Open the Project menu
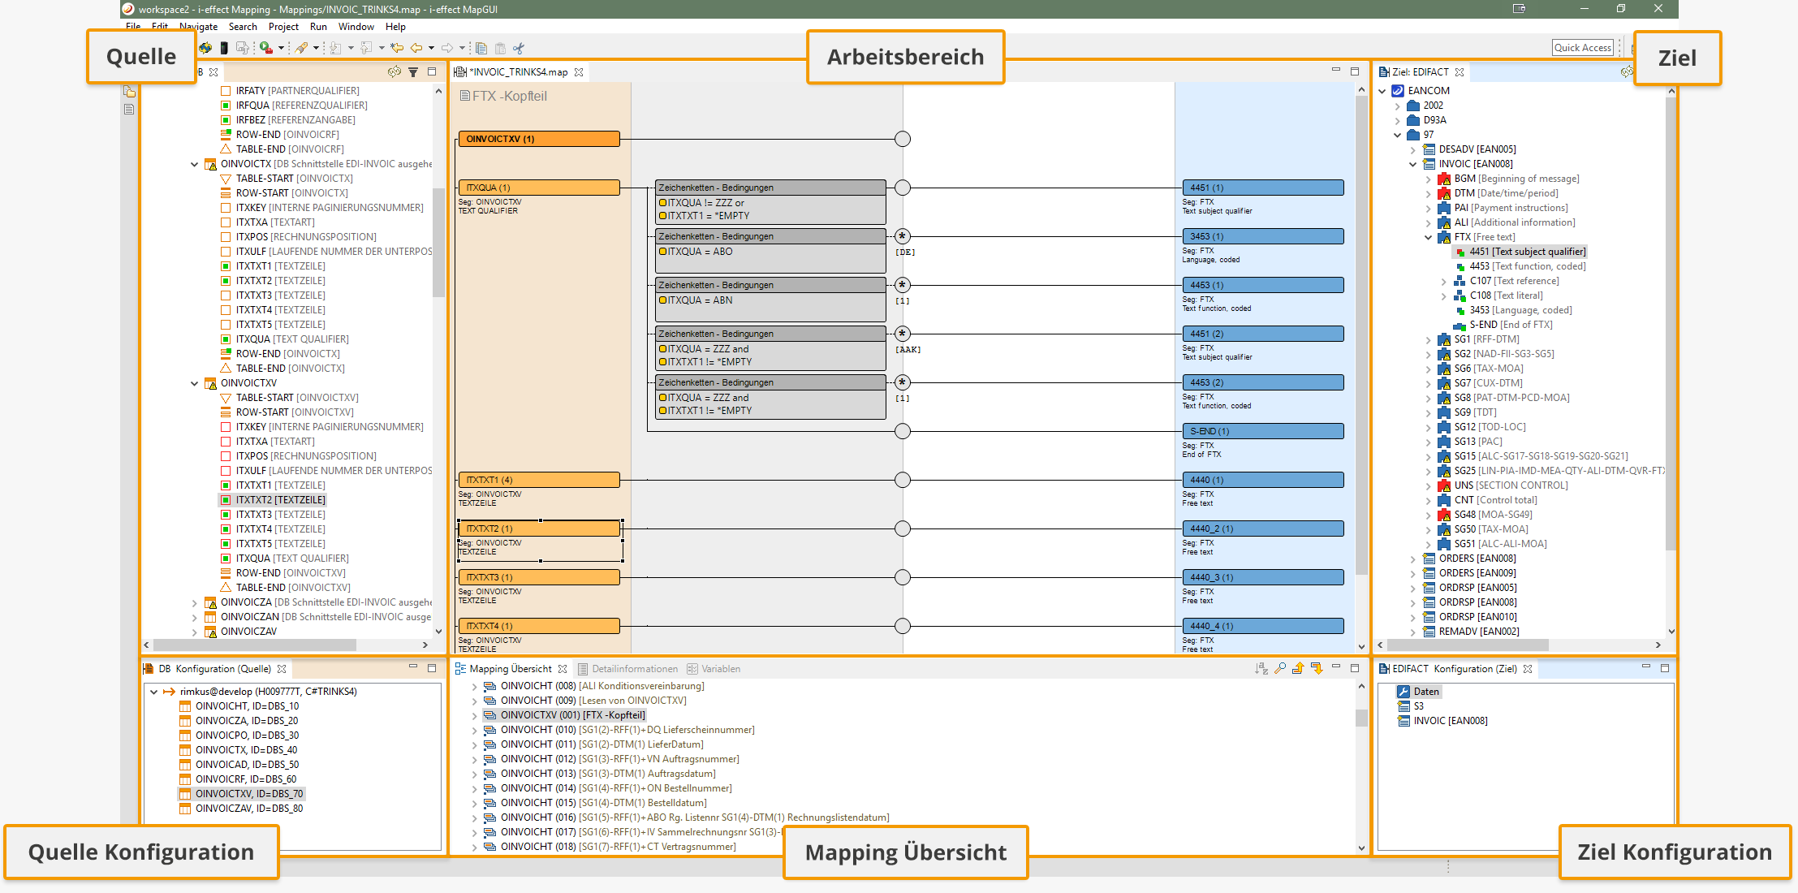 283,27
